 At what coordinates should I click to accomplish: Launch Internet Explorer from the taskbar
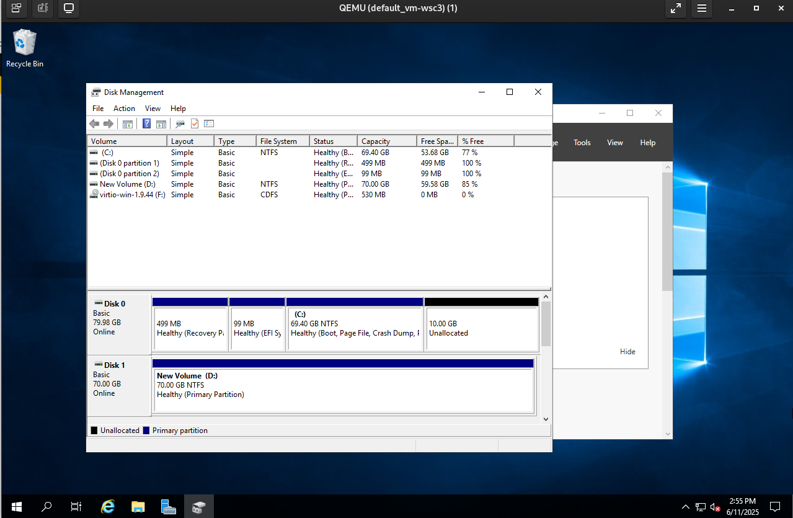(x=108, y=506)
